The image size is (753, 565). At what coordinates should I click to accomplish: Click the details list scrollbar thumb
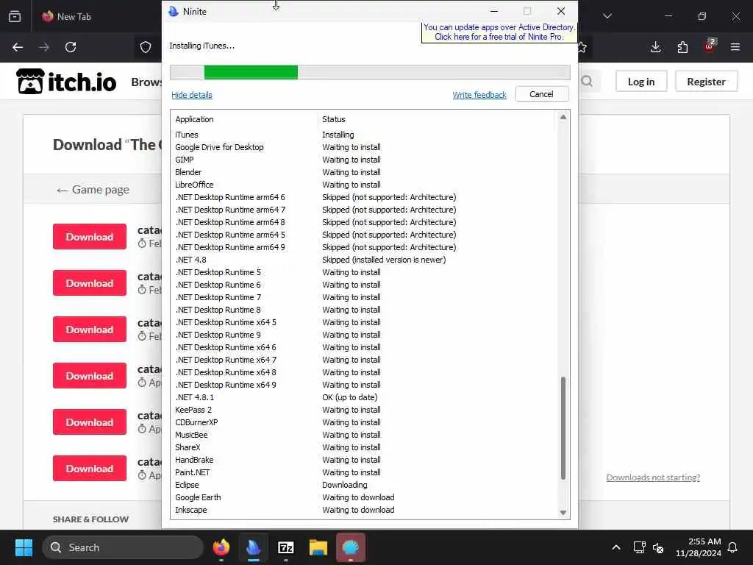point(563,428)
